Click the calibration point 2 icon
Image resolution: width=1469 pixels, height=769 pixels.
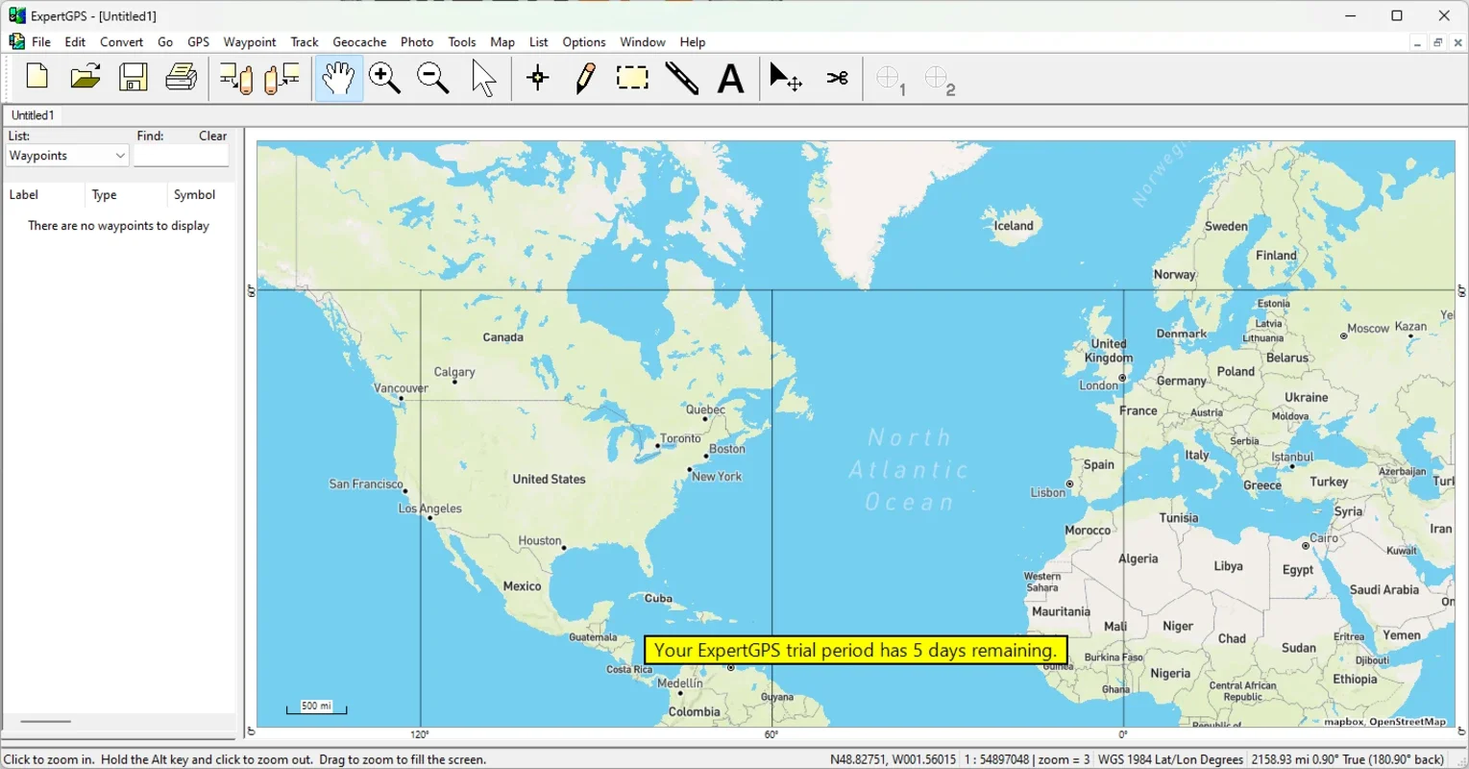click(941, 81)
